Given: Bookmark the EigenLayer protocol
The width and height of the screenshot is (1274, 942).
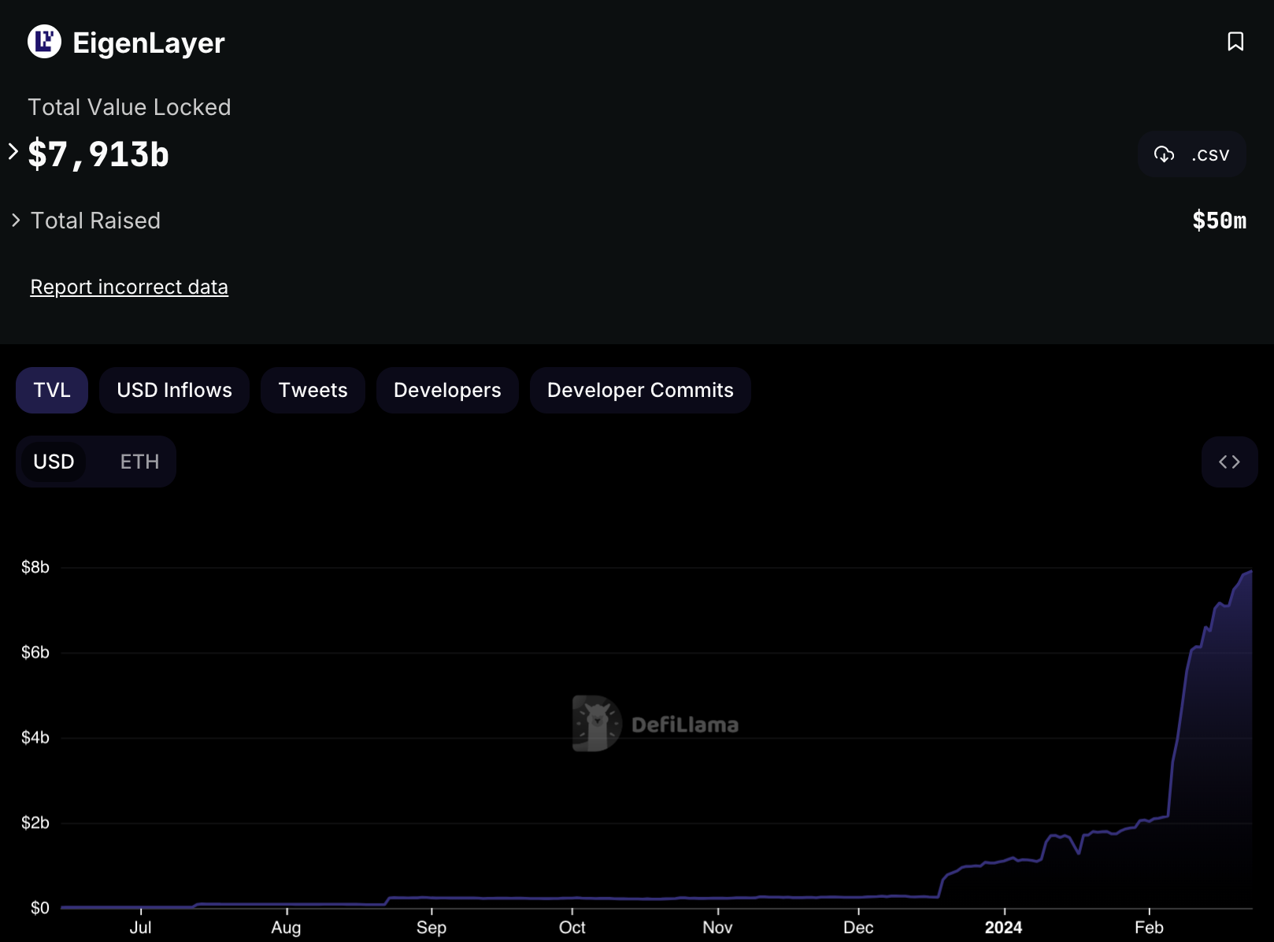Looking at the screenshot, I should (x=1235, y=42).
